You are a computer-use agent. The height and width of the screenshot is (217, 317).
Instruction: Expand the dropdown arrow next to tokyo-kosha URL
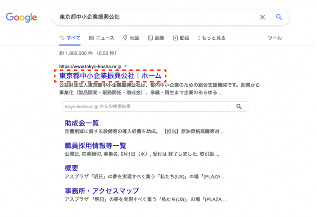coord(126,66)
